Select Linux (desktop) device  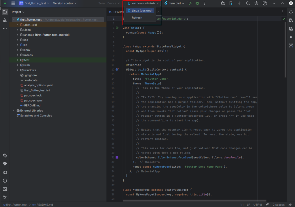140,11
